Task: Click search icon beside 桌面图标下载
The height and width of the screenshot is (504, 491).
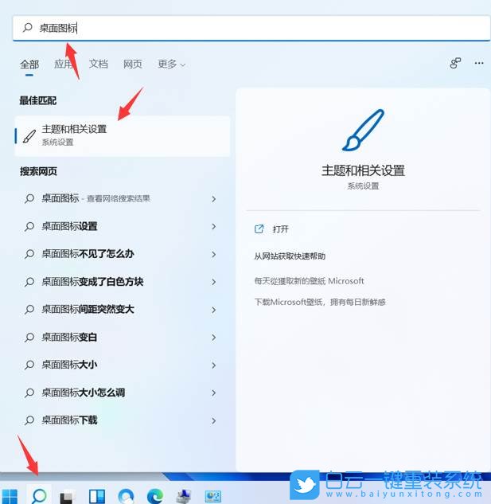Action: 29,420
